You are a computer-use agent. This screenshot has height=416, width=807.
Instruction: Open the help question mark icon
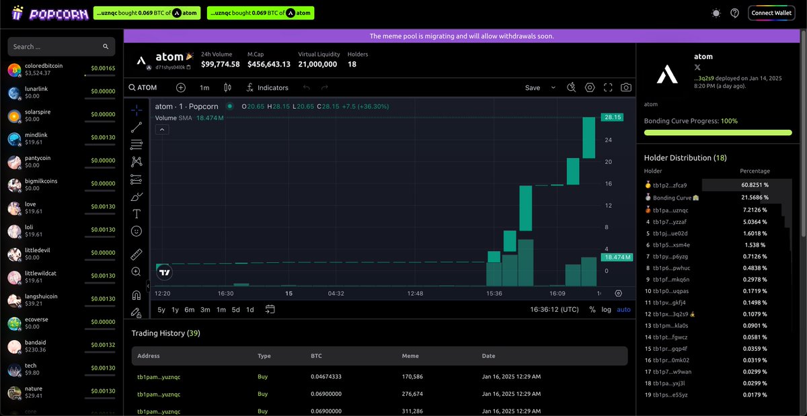[x=734, y=13]
